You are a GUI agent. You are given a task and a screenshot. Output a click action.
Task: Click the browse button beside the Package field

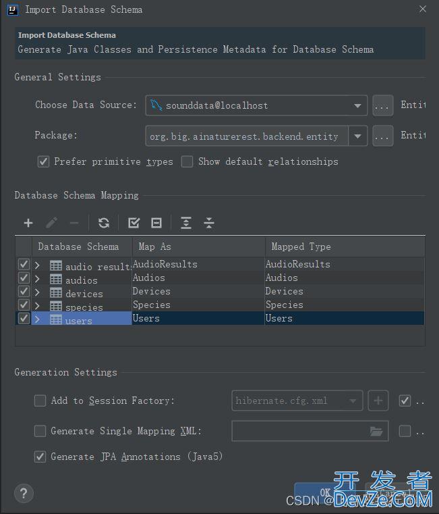tap(382, 136)
